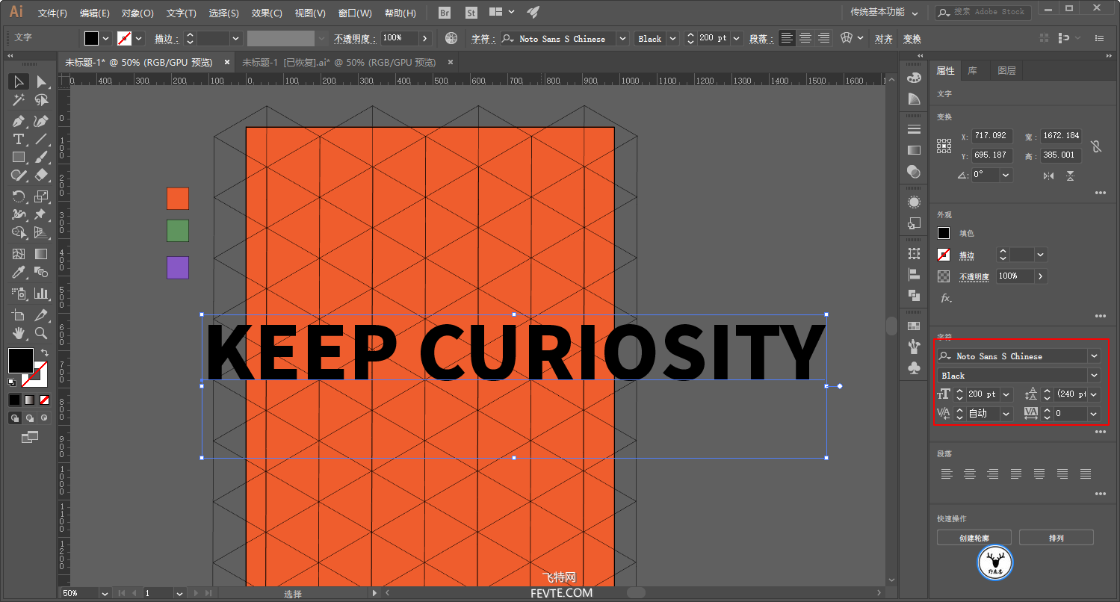Screen dimensions: 1120x602
Task: Activate the Zoom magnifier tool
Action: tap(41, 332)
